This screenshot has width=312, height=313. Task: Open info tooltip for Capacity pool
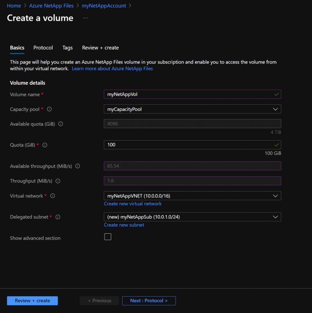(49, 109)
